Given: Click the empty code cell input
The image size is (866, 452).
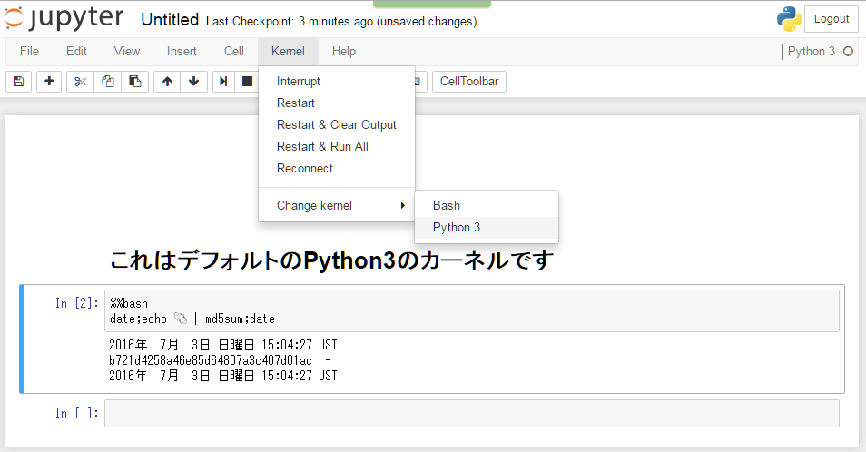Looking at the screenshot, I should [472, 413].
